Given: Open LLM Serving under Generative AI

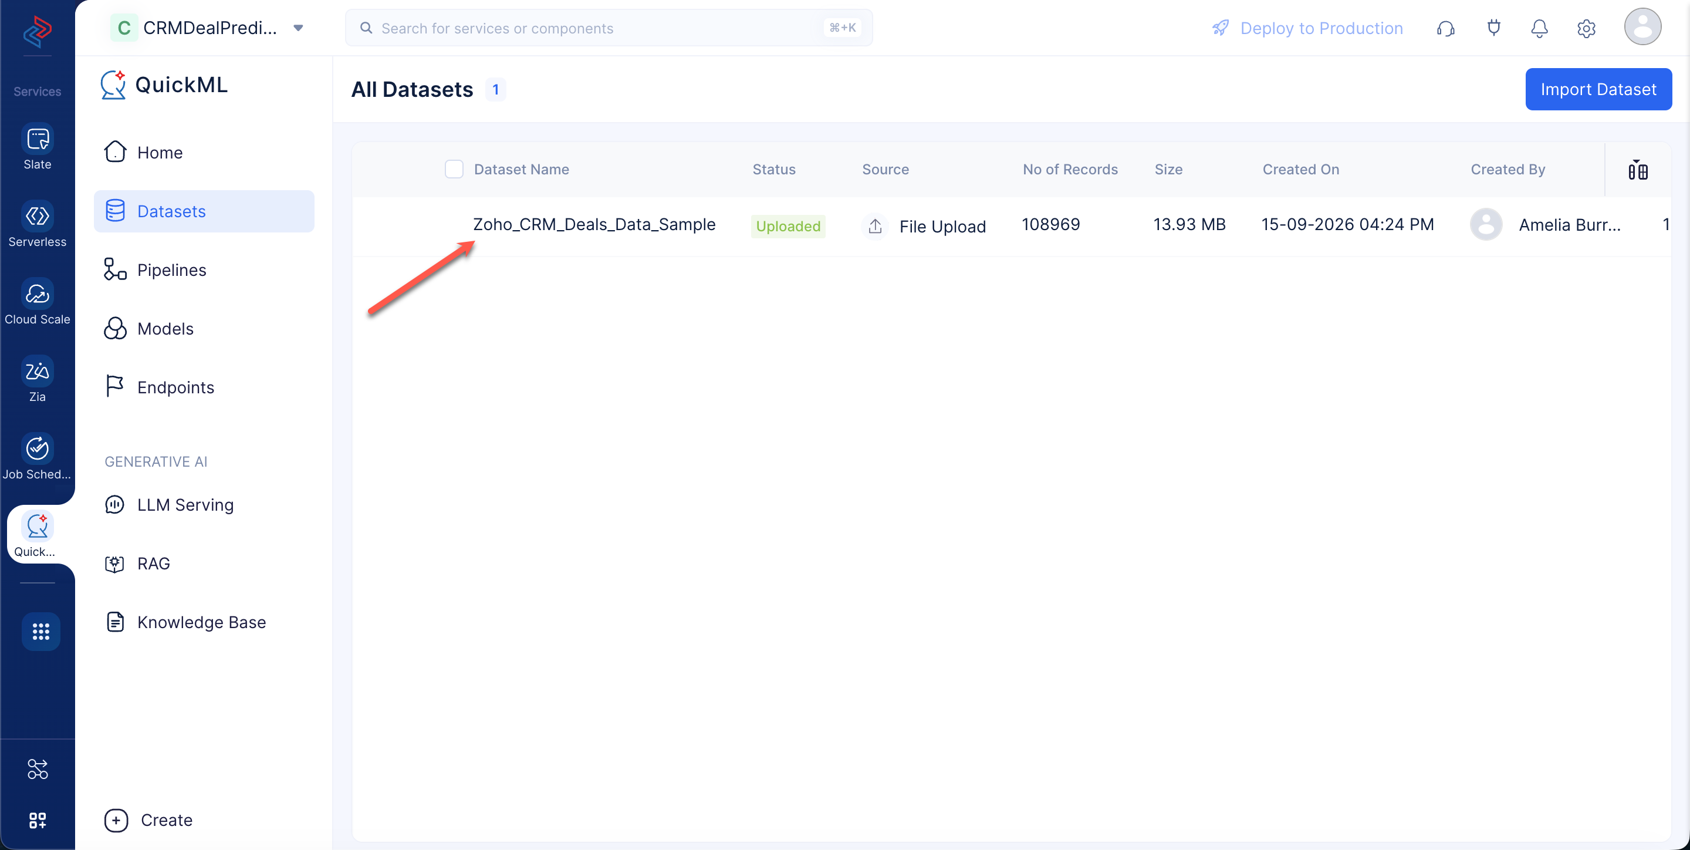Looking at the screenshot, I should point(204,505).
